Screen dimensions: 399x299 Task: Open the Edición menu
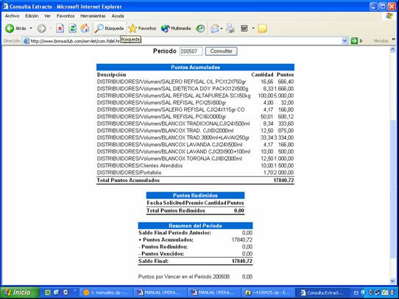click(x=32, y=15)
